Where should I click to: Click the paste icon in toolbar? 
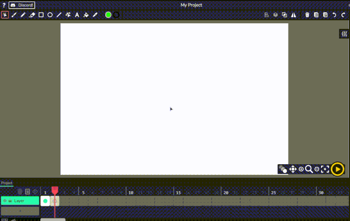click(x=326, y=15)
